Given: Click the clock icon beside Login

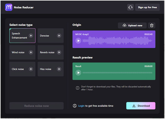Looking at the screenshot, I should pyautogui.click(x=75, y=106).
